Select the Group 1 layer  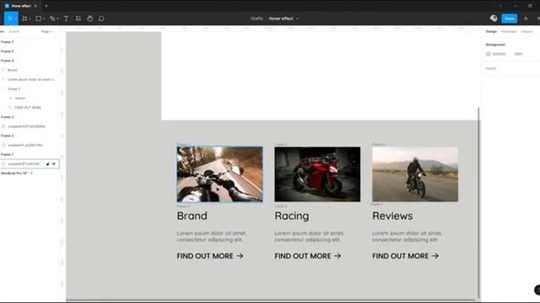tap(13, 88)
